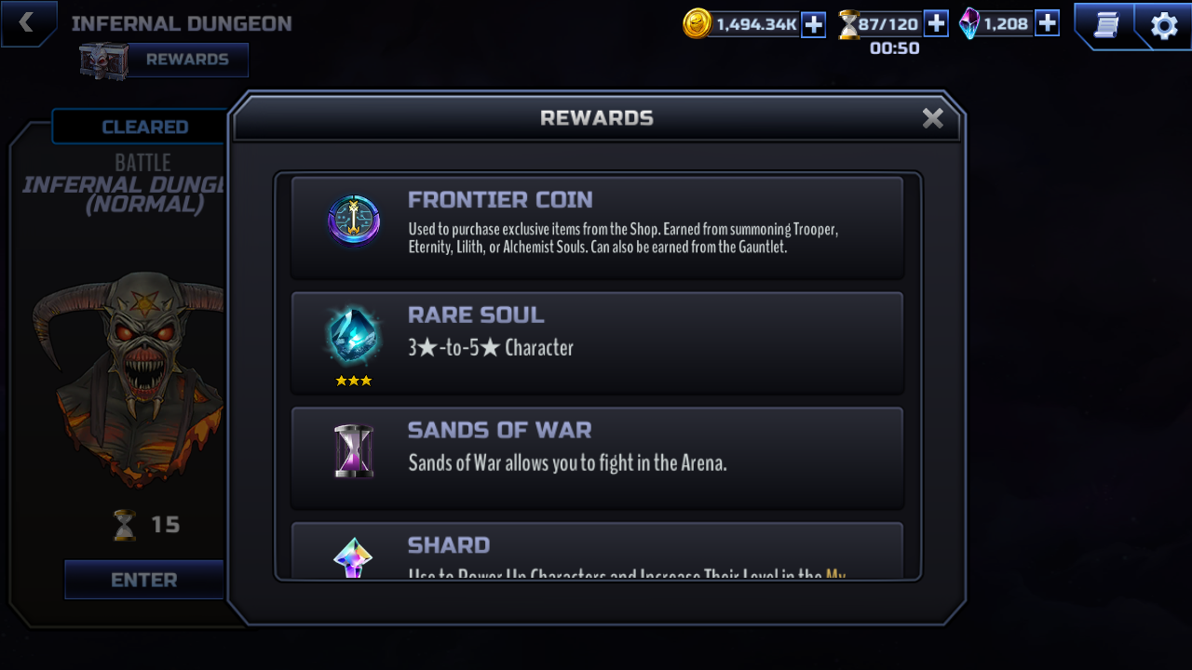Viewport: 1192px width, 670px height.
Task: Open the scroll log icon
Action: tap(1105, 25)
